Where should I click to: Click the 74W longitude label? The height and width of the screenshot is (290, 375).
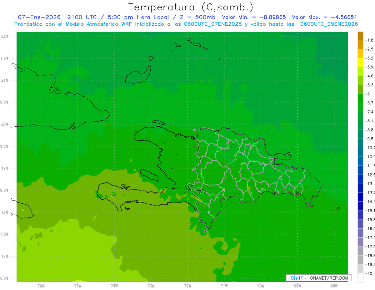114,286
